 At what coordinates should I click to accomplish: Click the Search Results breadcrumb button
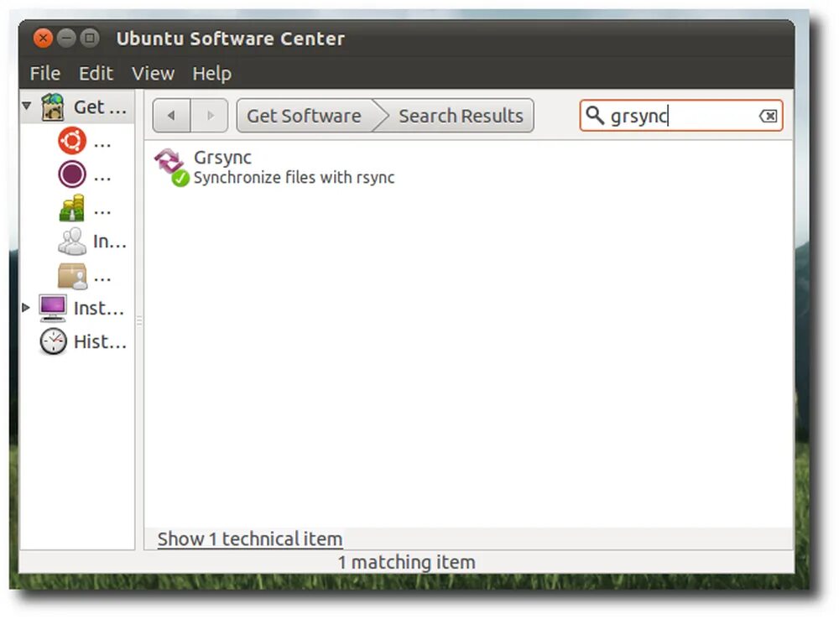click(x=460, y=116)
